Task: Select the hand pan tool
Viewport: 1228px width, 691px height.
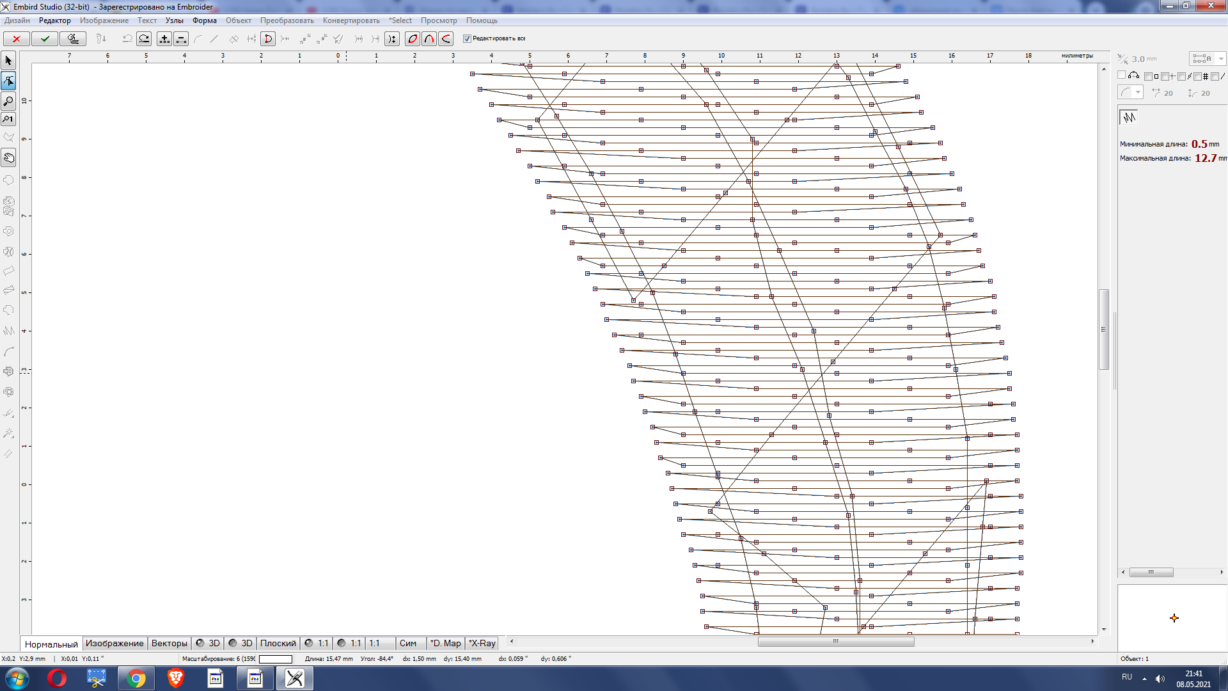Action: pos(8,157)
